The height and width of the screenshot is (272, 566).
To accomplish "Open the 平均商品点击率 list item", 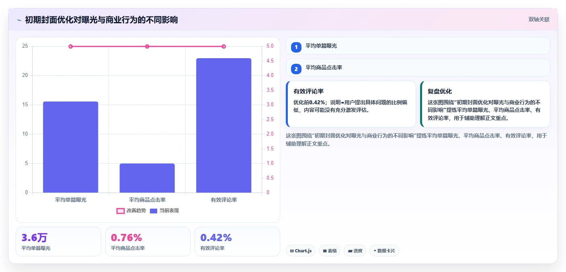I will click(x=418, y=67).
